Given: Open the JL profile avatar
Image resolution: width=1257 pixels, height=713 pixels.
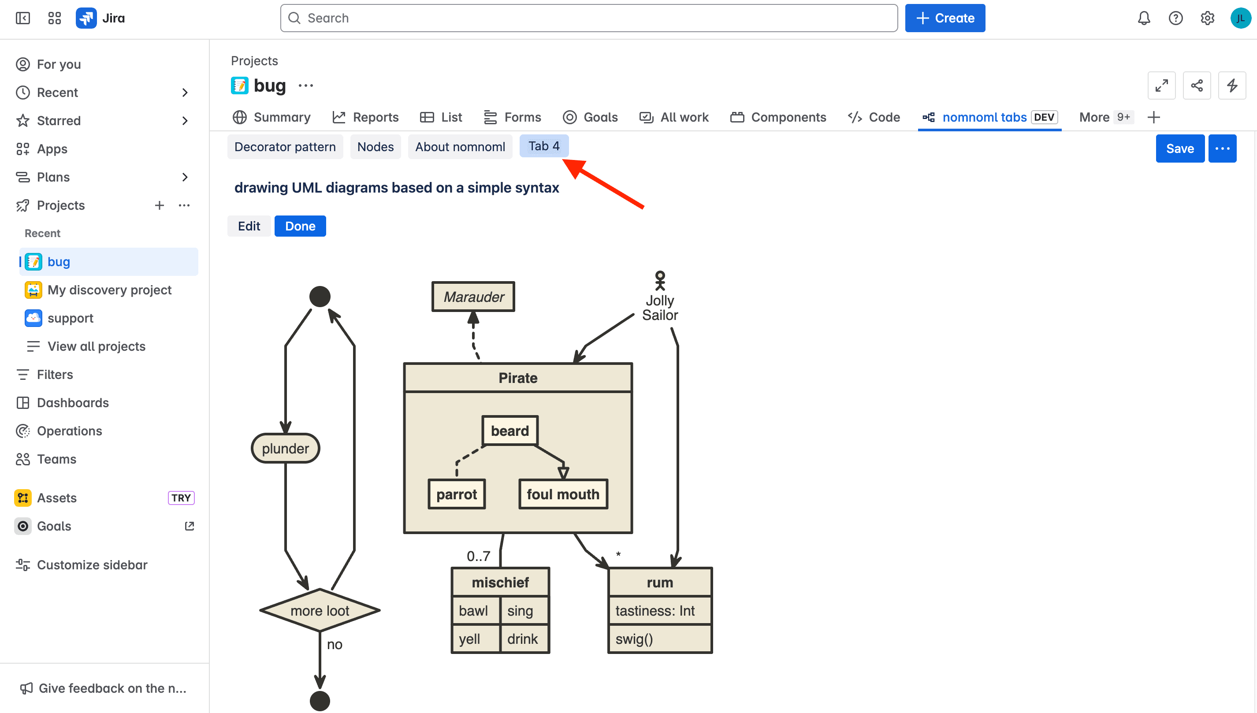Looking at the screenshot, I should tap(1240, 18).
